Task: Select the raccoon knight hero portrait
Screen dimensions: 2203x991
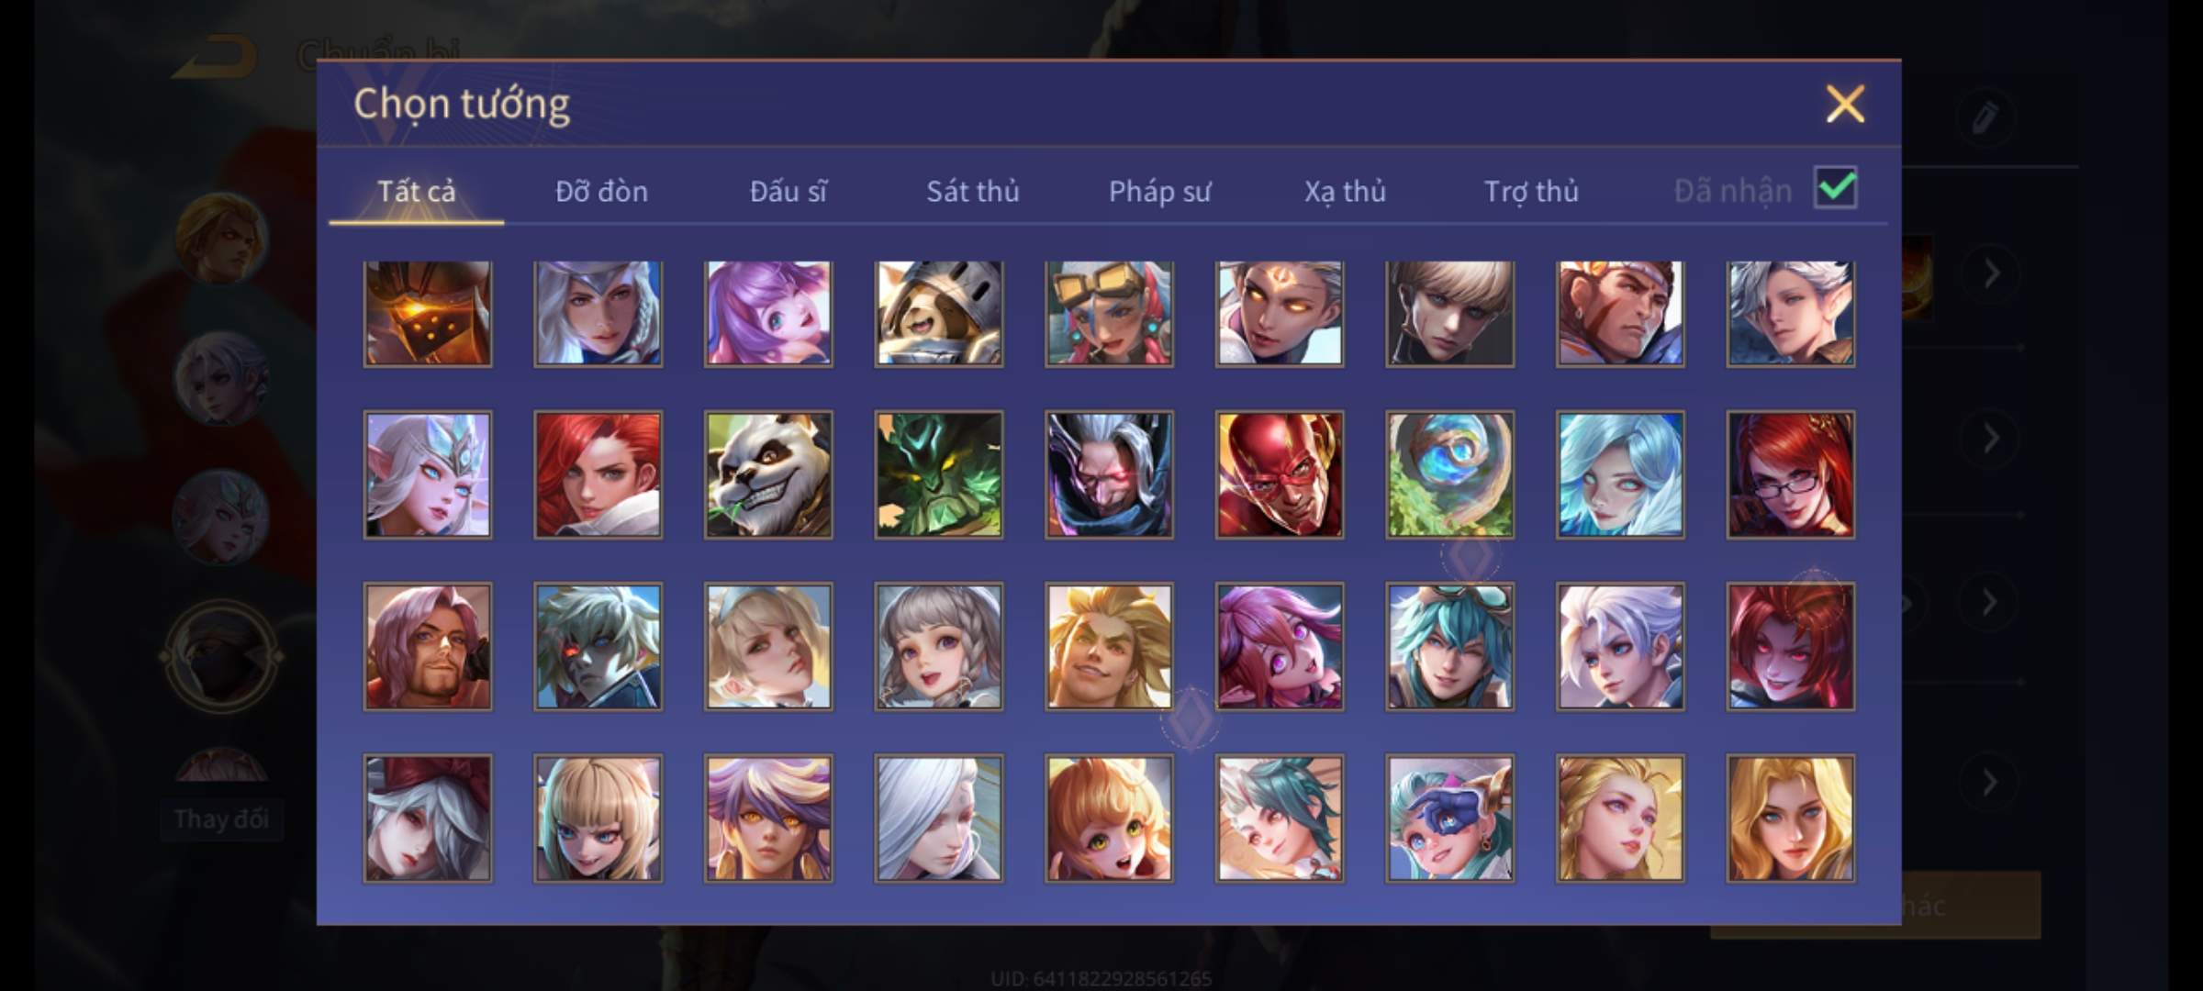Action: (939, 314)
